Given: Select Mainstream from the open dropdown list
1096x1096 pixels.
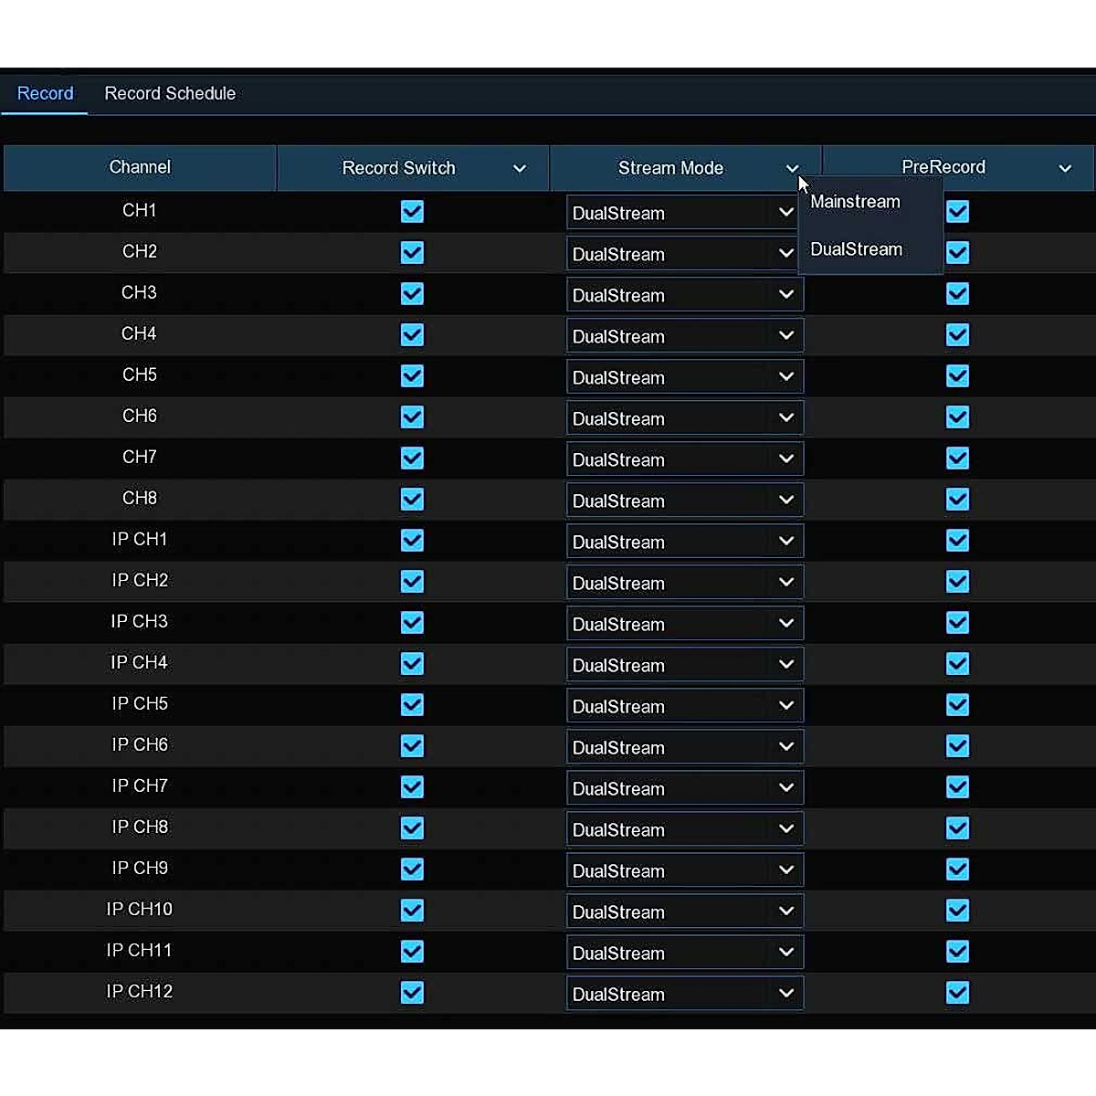Looking at the screenshot, I should [856, 202].
